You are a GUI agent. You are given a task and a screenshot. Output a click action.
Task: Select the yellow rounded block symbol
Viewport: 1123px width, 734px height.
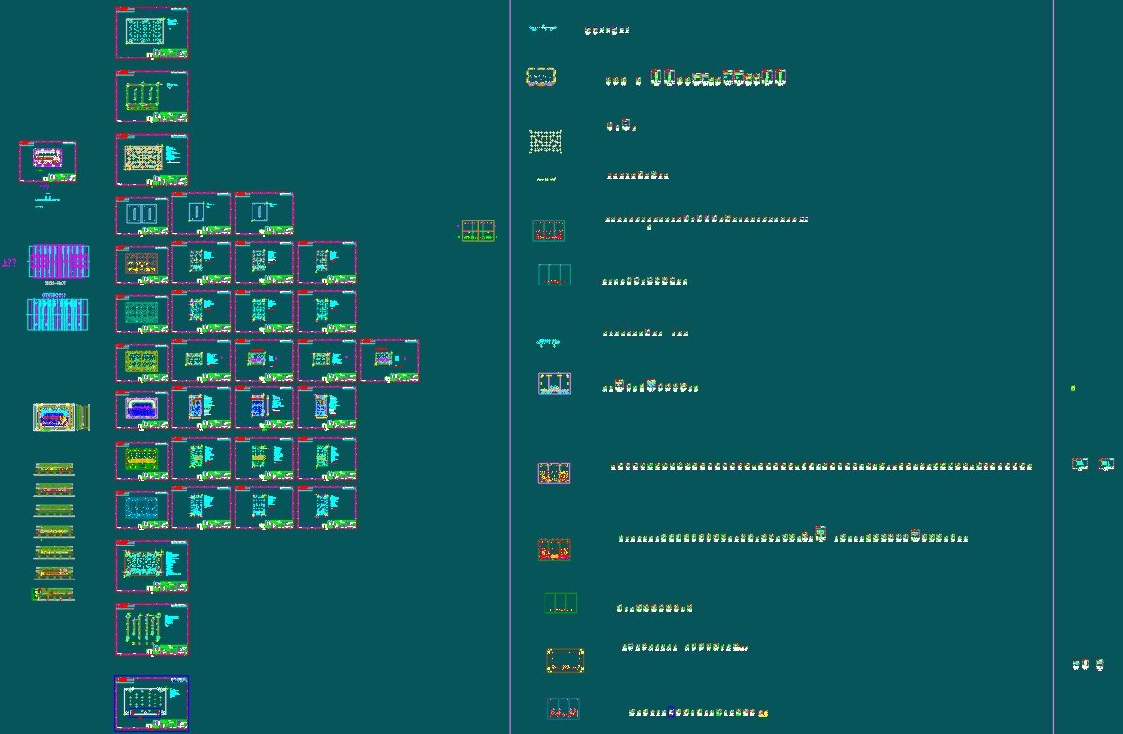pyautogui.click(x=541, y=76)
